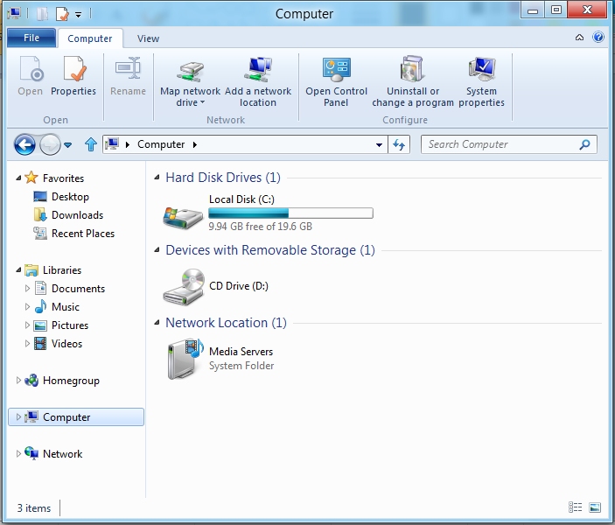This screenshot has height=525, width=615.
Task: Click the system icon in title bar
Action: click(x=14, y=14)
